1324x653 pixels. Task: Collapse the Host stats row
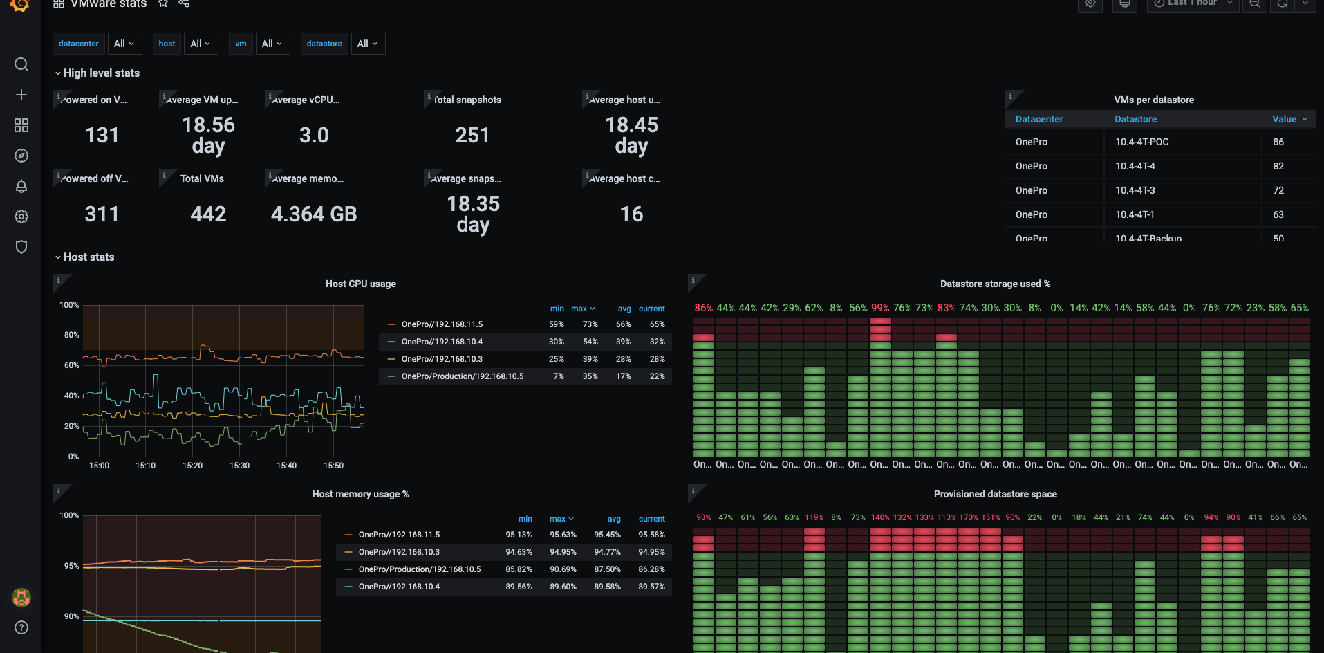(84, 257)
